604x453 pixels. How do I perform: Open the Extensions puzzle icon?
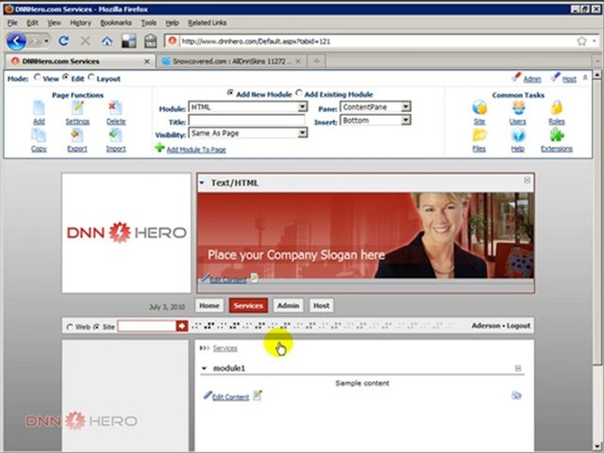[557, 135]
